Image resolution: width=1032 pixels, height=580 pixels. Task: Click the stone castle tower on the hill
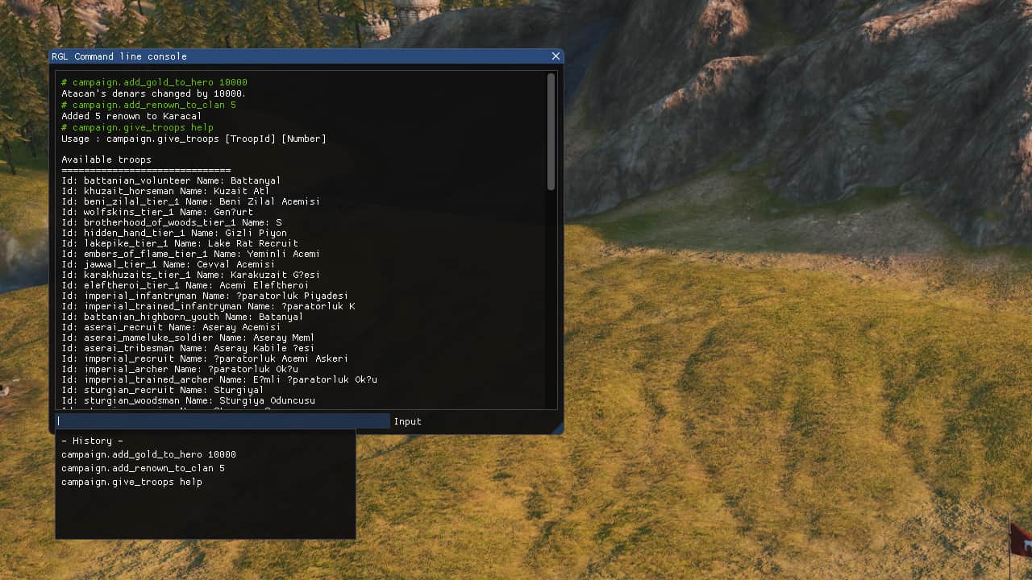(416, 11)
